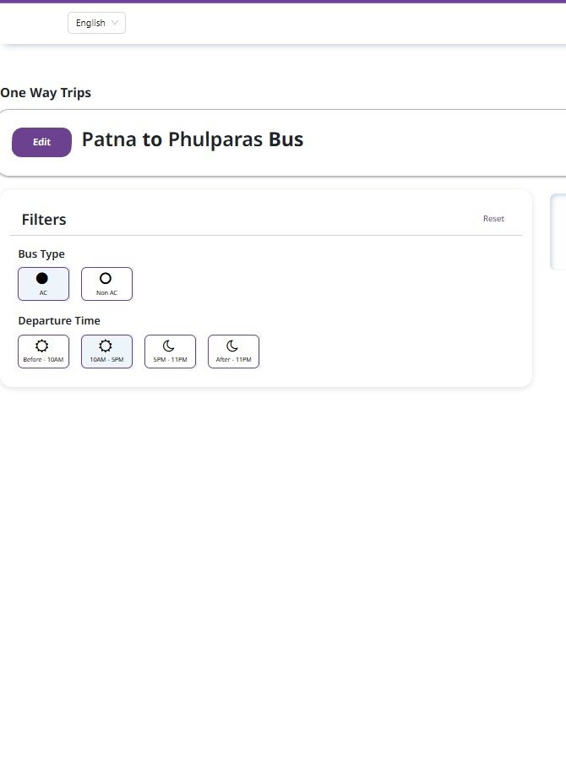Expand the language selector chevron arrow

116,23
